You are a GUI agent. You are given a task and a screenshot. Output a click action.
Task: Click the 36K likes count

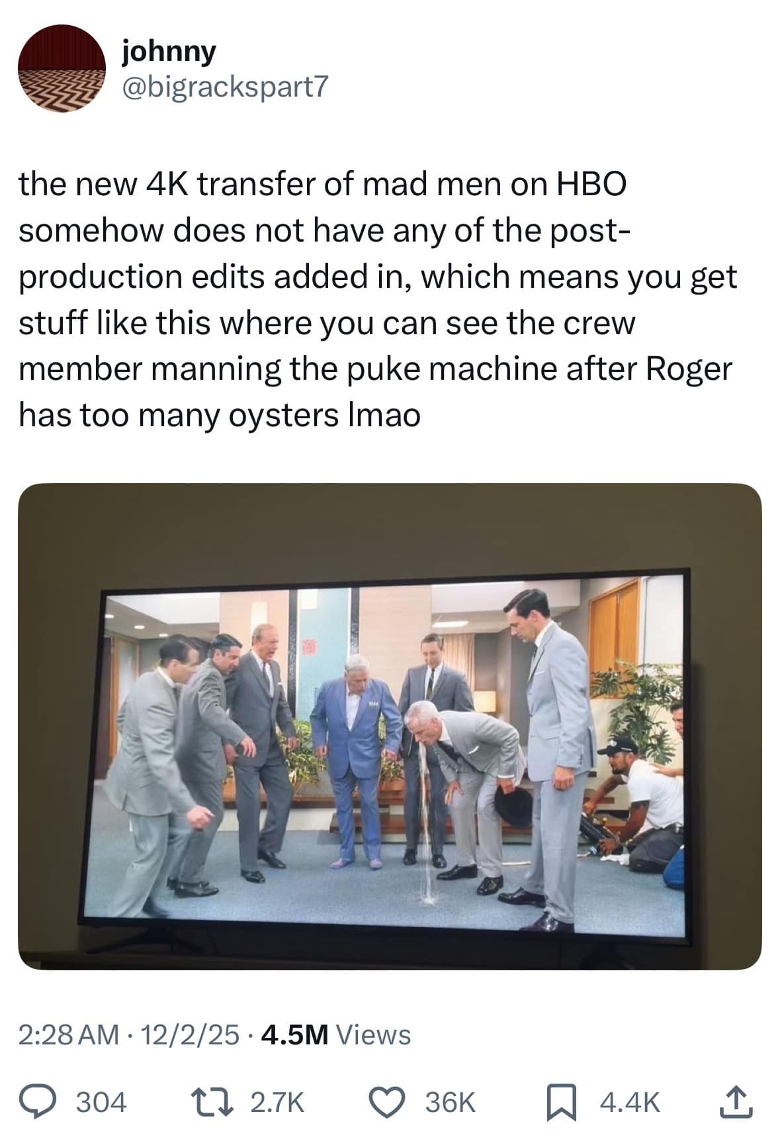point(450,1103)
